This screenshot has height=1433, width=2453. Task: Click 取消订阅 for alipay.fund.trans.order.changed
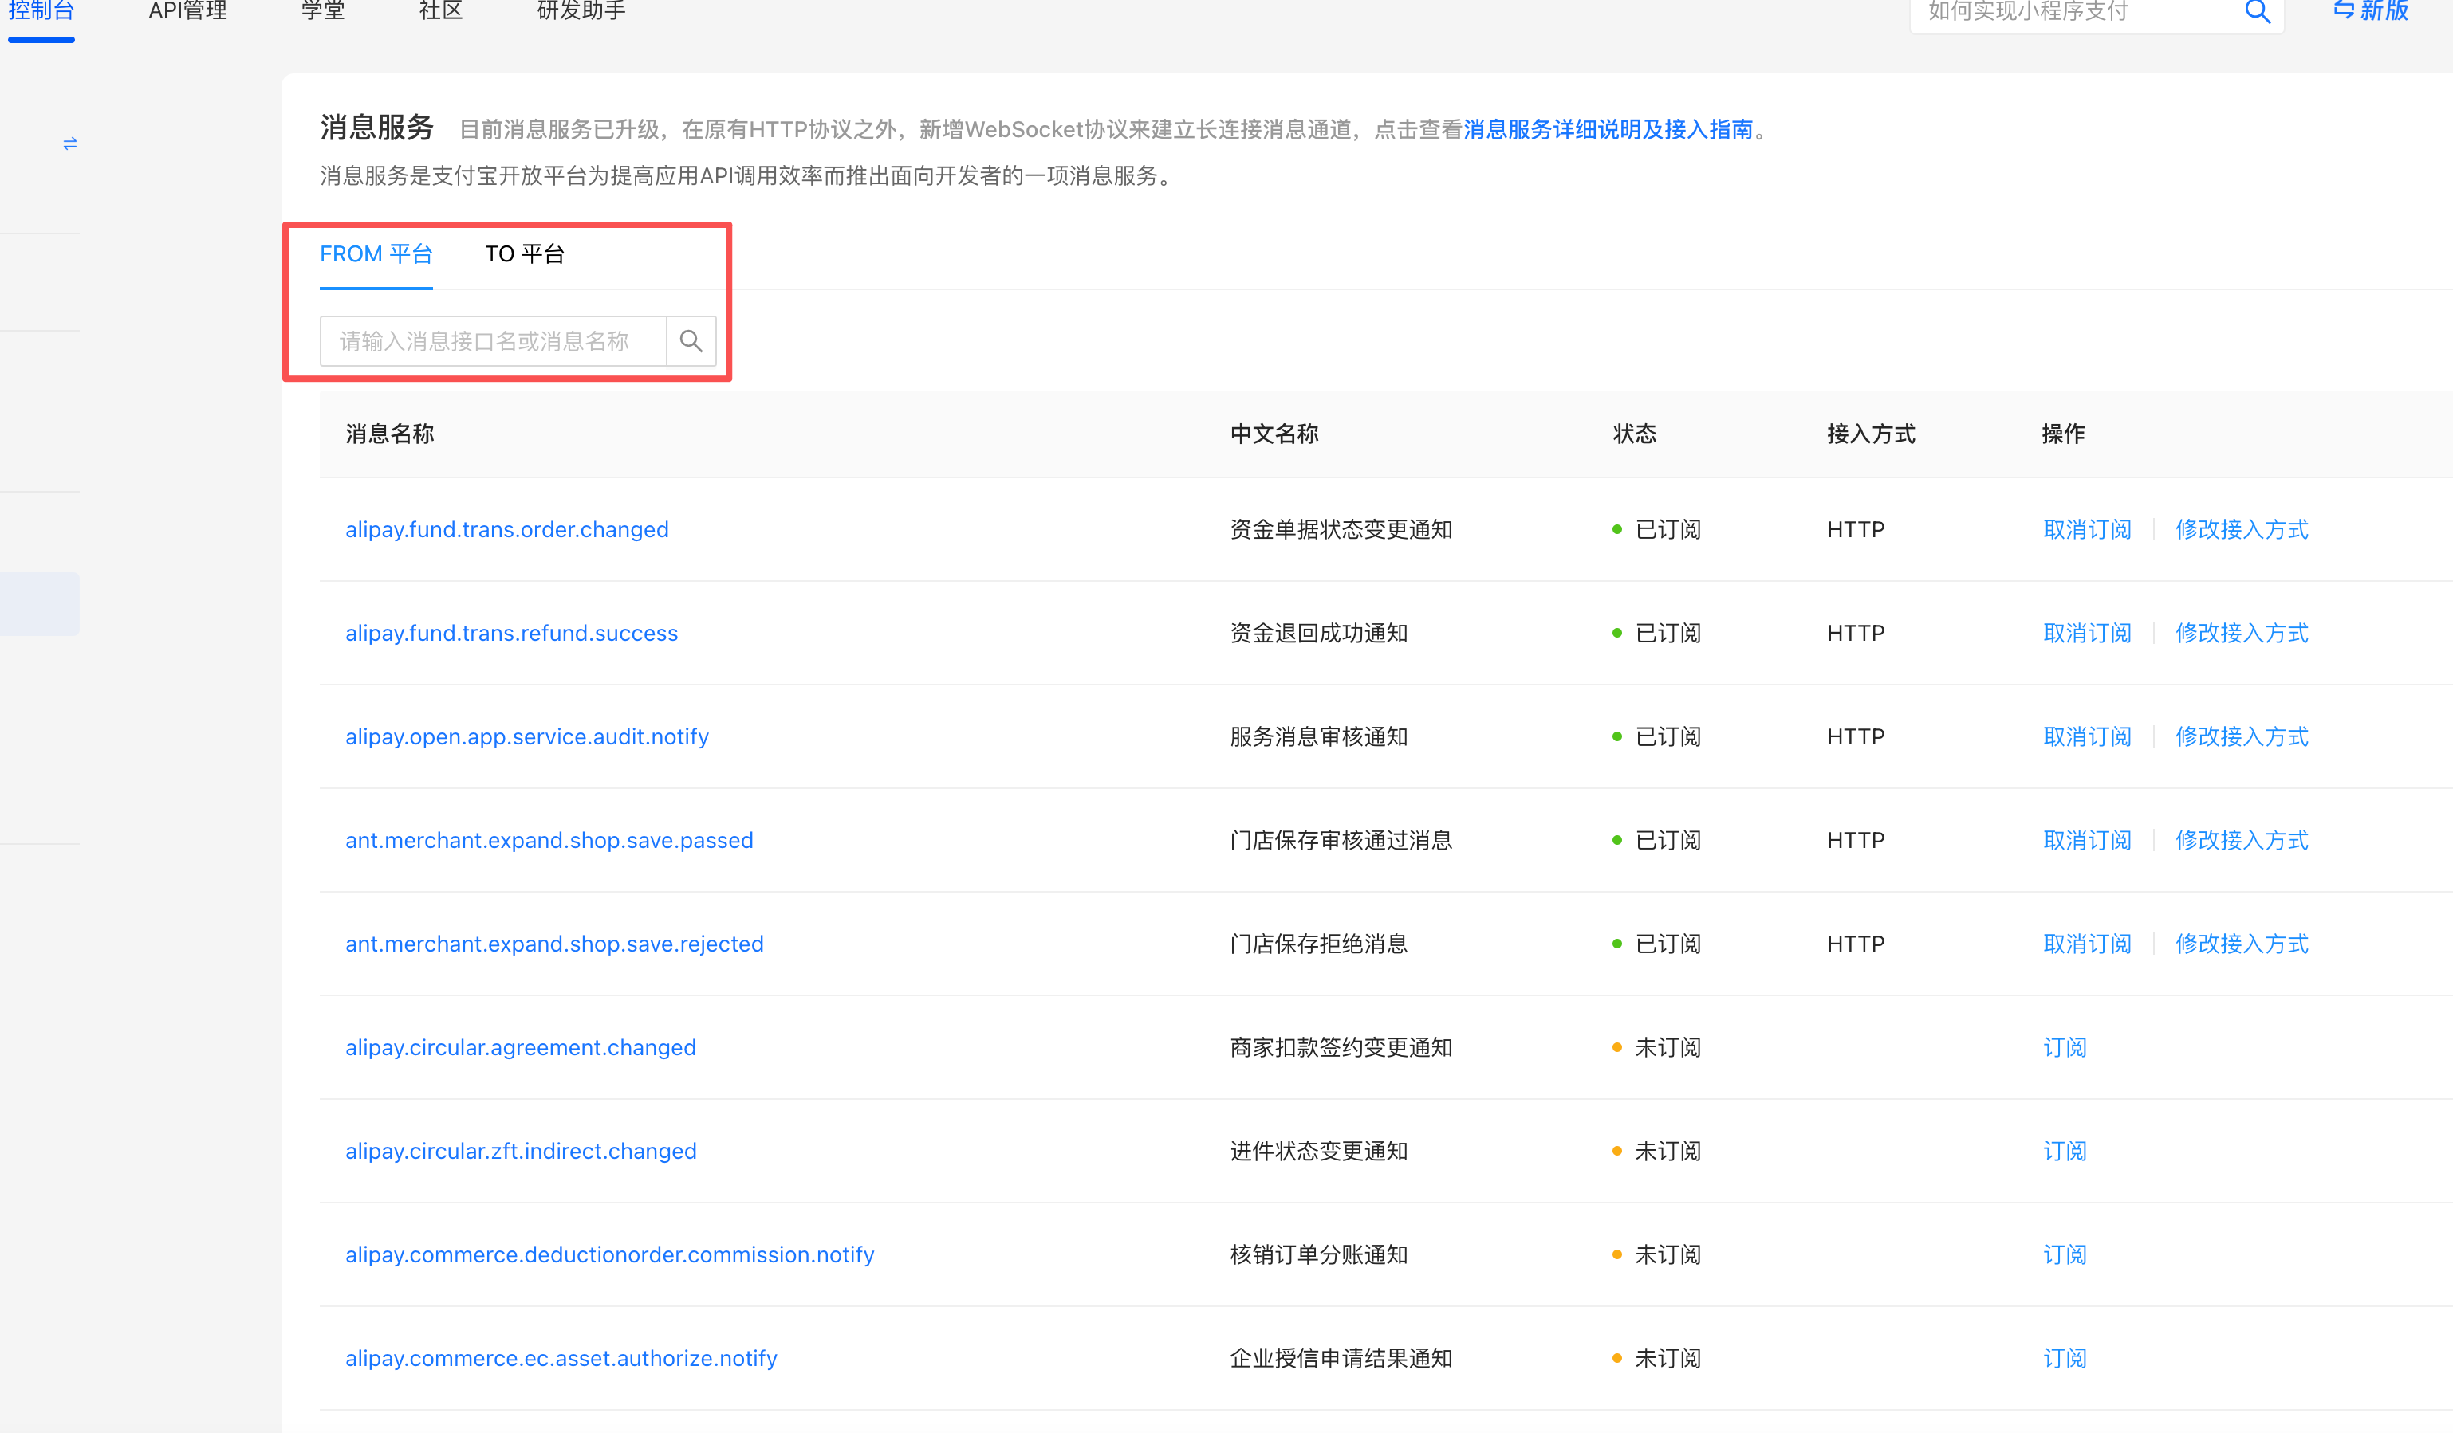2087,529
